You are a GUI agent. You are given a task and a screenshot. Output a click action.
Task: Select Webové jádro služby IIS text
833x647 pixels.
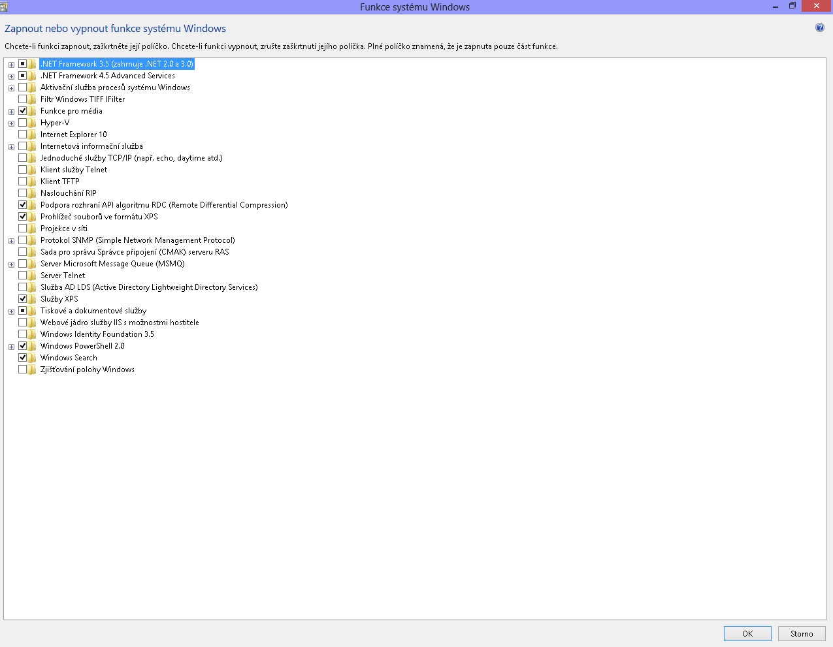[120, 323]
